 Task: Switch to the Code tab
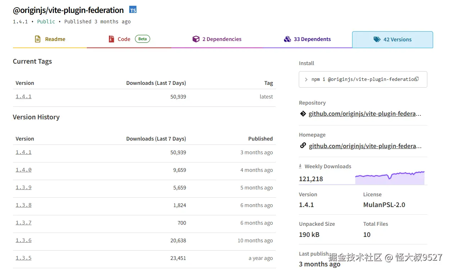(129, 39)
